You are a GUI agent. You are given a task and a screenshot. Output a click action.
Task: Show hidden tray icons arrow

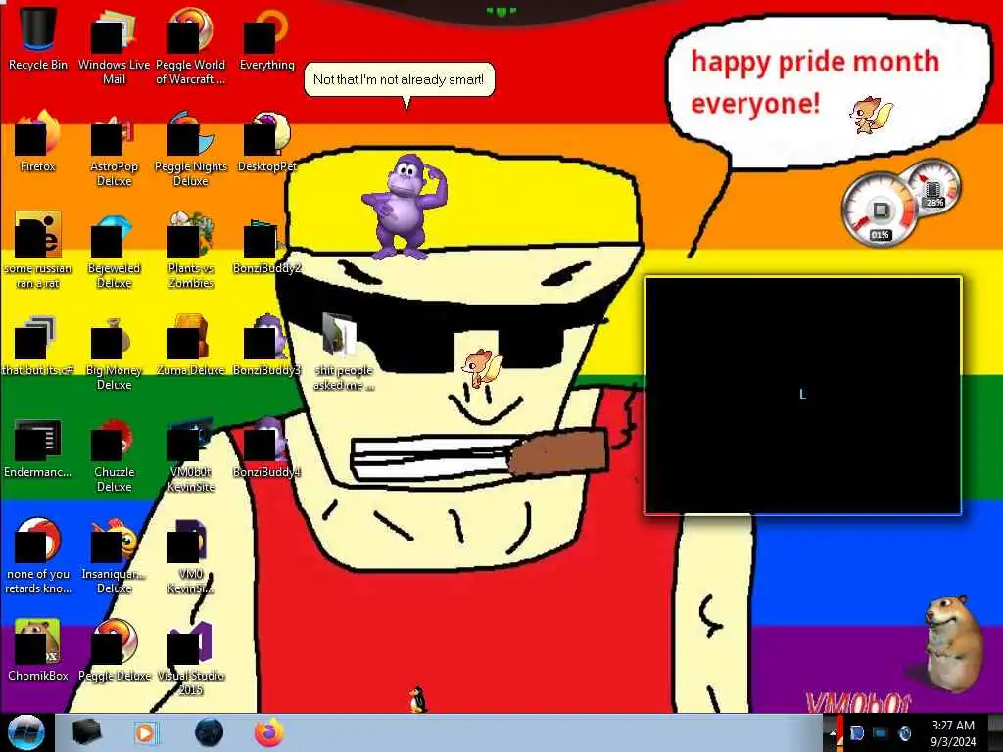(833, 734)
